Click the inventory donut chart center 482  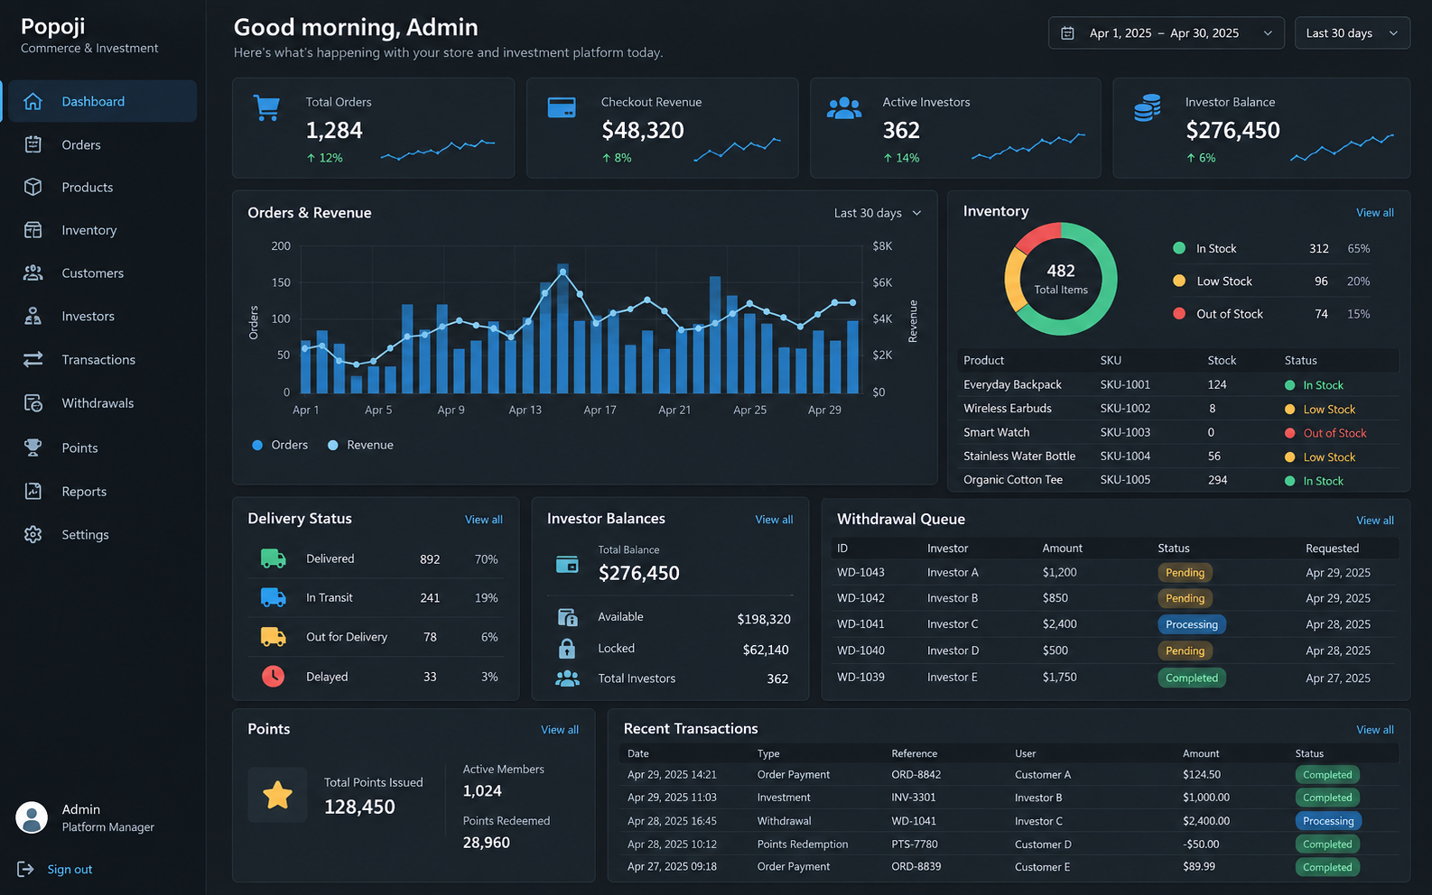click(x=1061, y=271)
